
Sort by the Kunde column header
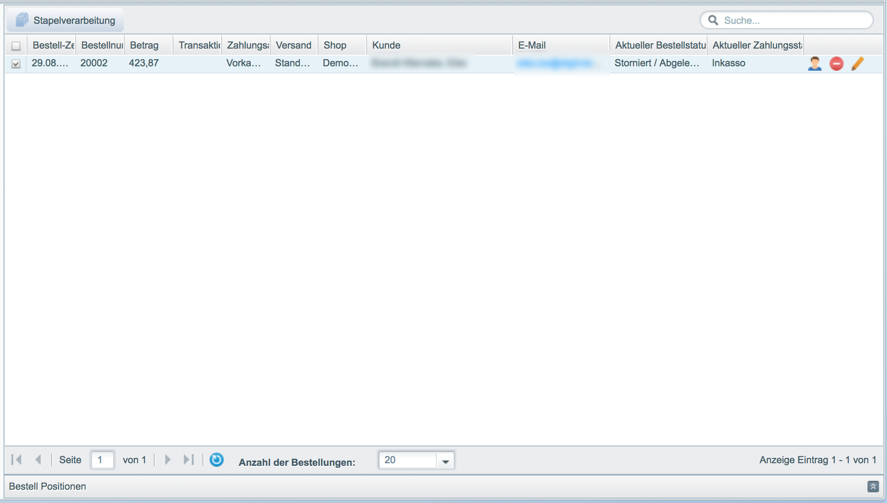(440, 45)
